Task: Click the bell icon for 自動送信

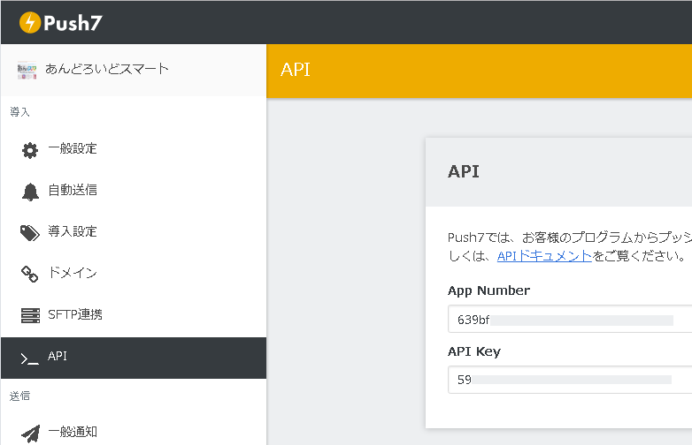Action: pos(30,192)
